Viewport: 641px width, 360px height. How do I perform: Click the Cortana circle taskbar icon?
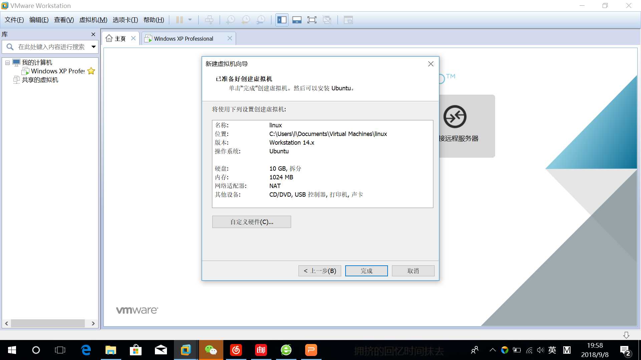(x=36, y=350)
